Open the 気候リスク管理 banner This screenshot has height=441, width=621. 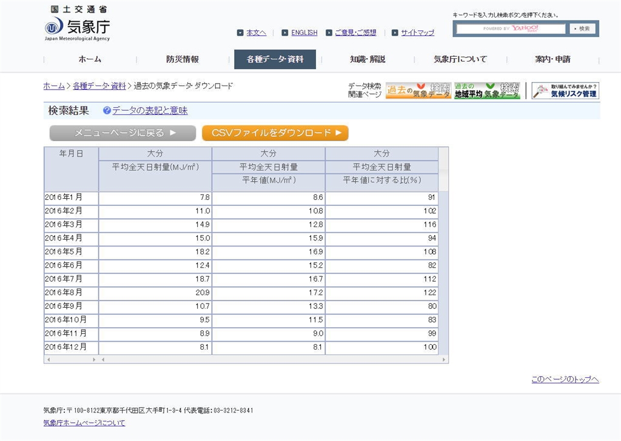[x=565, y=91]
